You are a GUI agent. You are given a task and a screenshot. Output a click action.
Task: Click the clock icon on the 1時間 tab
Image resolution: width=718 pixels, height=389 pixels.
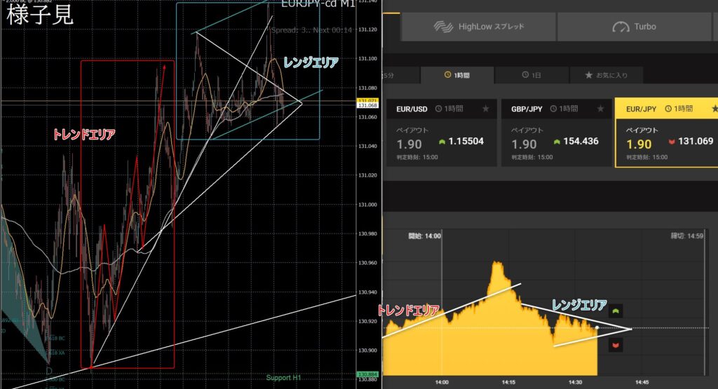[x=448, y=74]
